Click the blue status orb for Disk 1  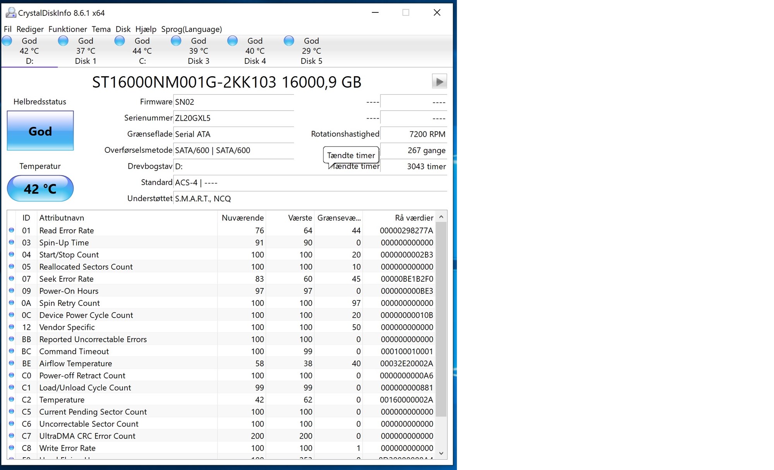click(x=63, y=41)
